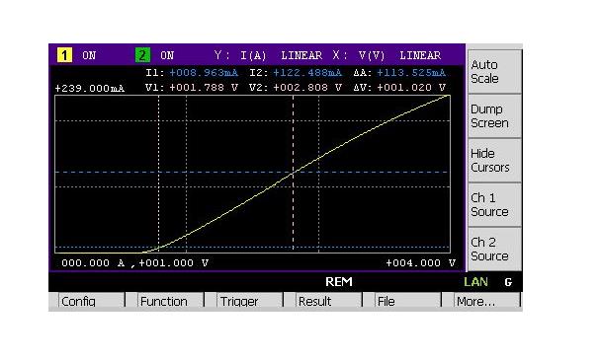Click the G status indicator

[508, 282]
